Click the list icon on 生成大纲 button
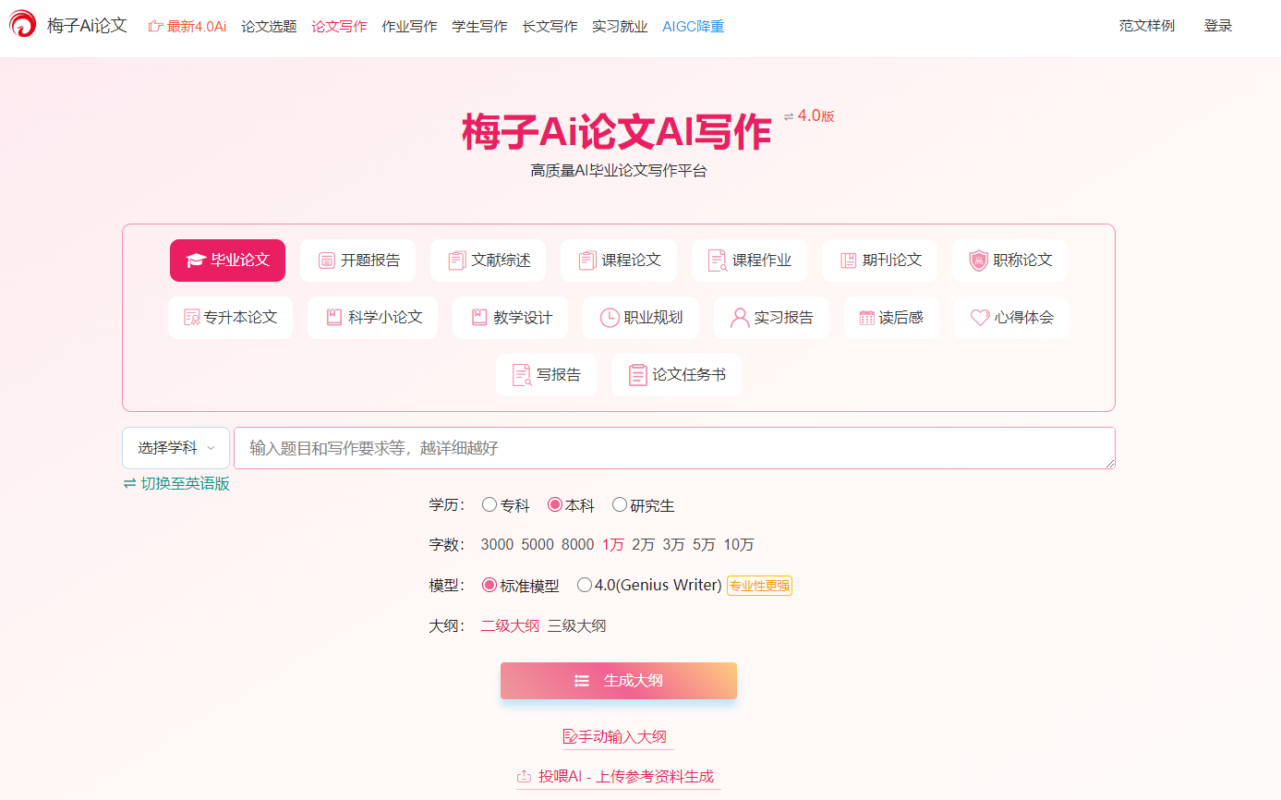The image size is (1281, 800). pyautogui.click(x=582, y=681)
